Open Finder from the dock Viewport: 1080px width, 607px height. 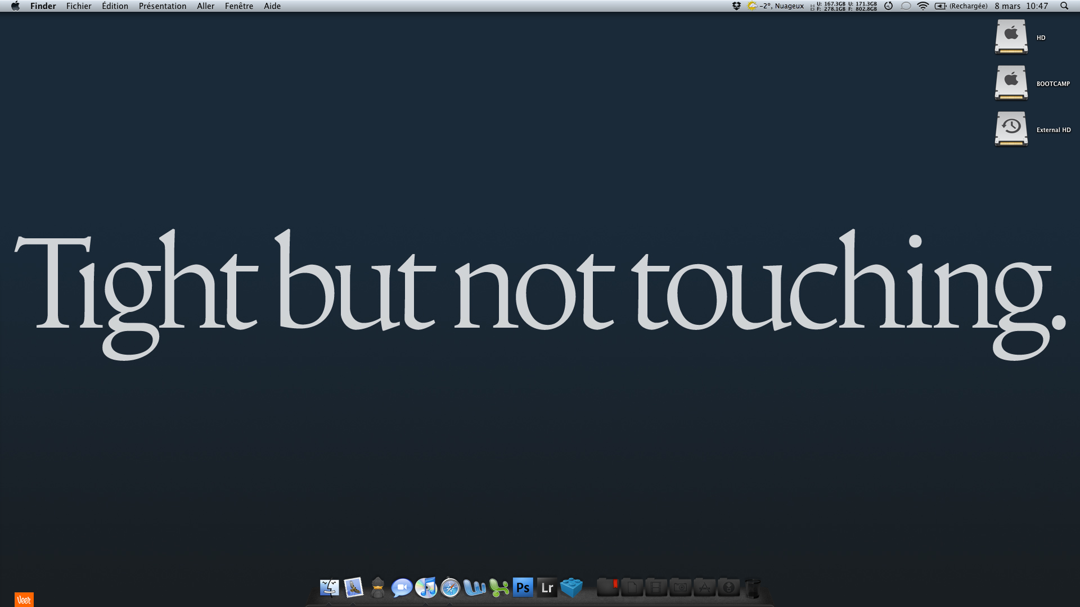coord(330,588)
